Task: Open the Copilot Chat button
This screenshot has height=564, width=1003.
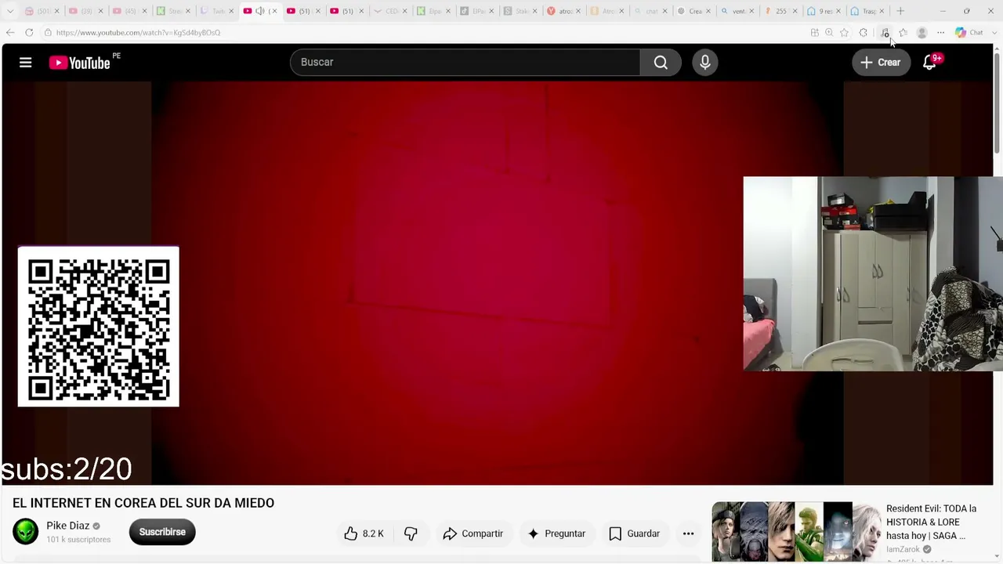Action: pos(969,33)
